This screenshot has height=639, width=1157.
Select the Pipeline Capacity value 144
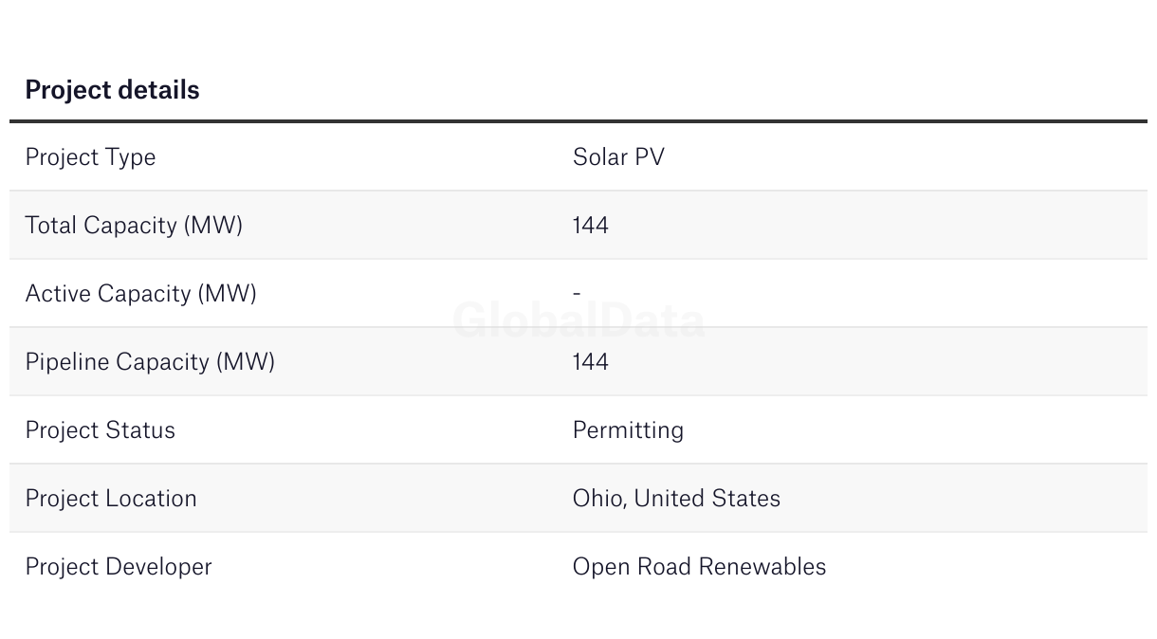(590, 361)
